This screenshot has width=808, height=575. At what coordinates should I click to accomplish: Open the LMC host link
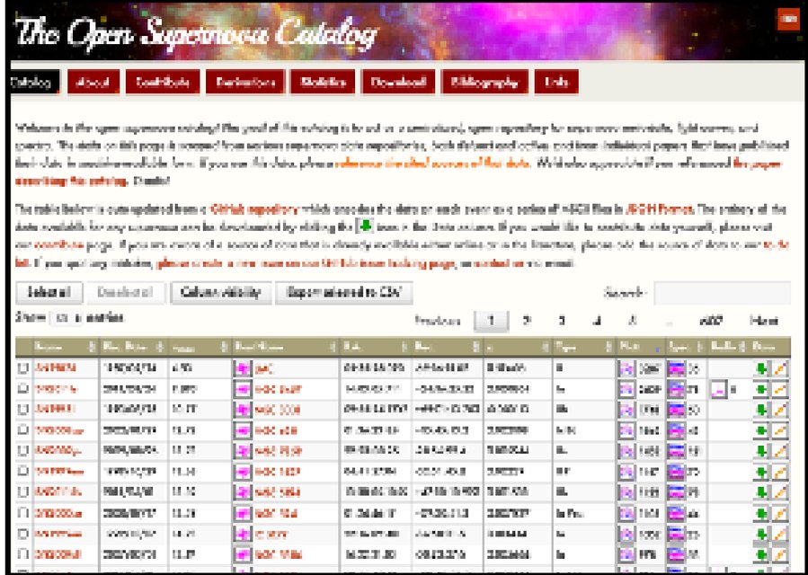[262, 369]
